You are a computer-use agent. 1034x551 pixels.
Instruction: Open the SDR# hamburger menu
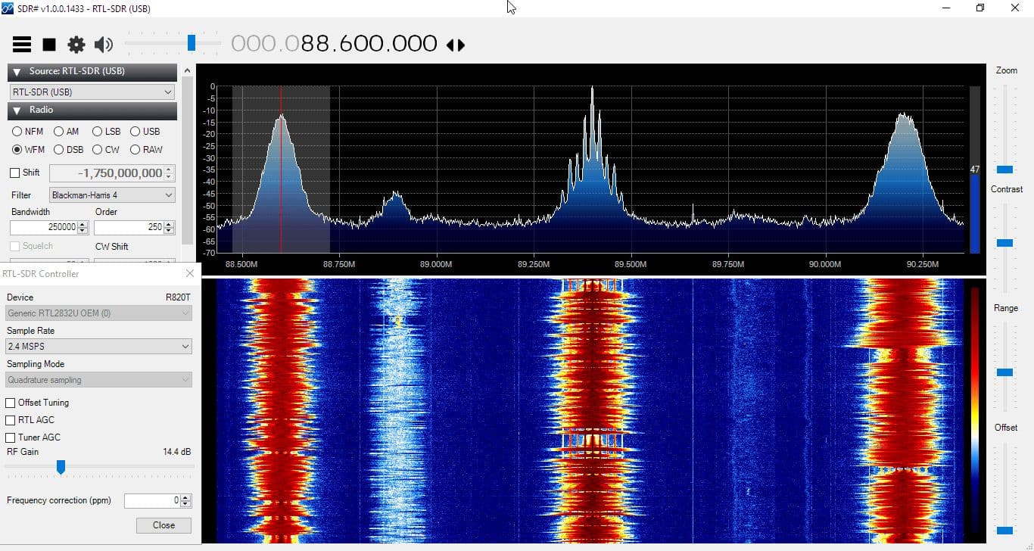coord(21,44)
